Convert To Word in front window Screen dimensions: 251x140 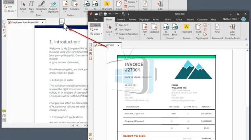pyautogui.click(x=166, y=29)
